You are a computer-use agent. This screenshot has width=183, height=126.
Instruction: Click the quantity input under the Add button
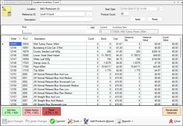(x=93, y=31)
